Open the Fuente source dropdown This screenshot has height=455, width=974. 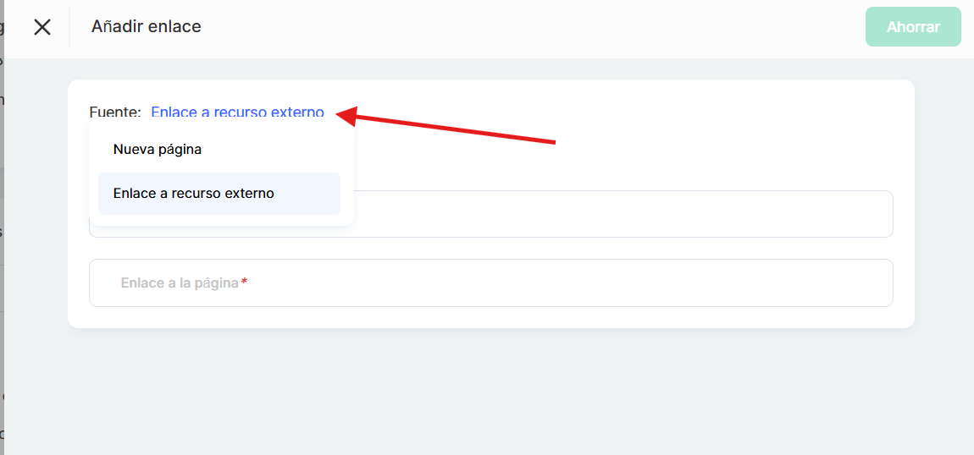pos(237,112)
